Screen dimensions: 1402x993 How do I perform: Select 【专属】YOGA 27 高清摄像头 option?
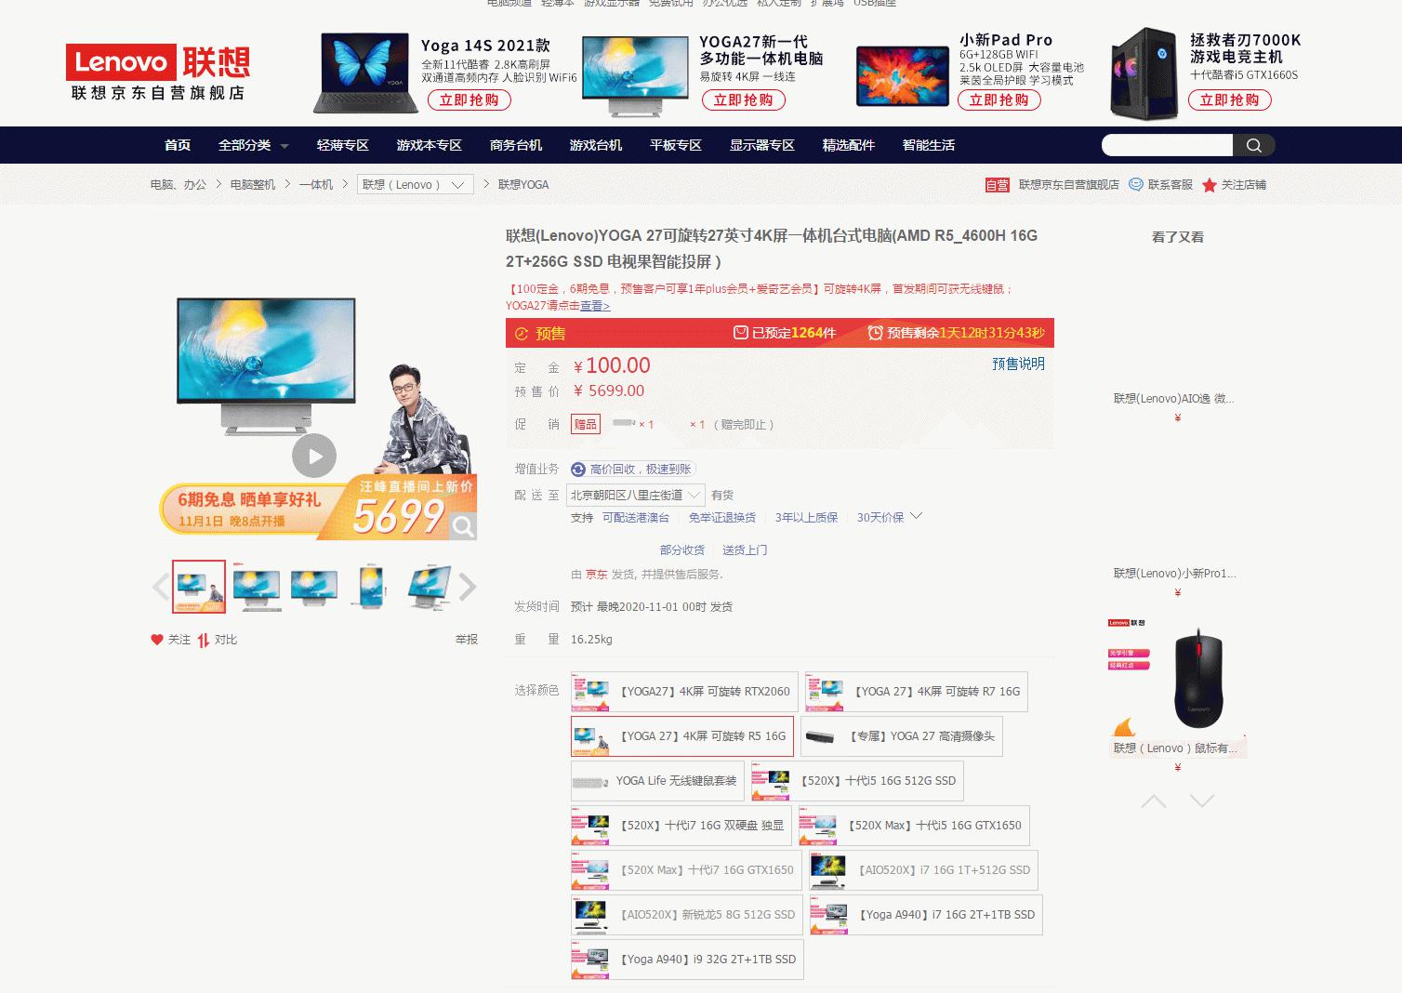(902, 736)
